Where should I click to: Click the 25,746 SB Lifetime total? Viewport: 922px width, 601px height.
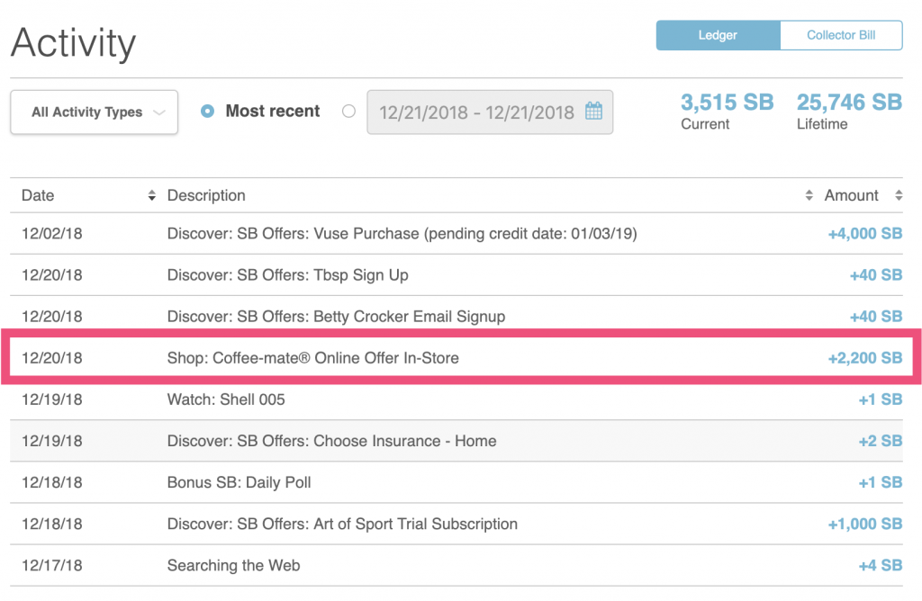tap(848, 103)
